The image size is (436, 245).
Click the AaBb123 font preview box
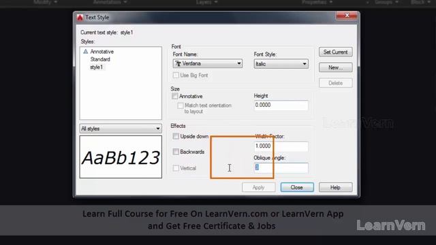(x=121, y=157)
